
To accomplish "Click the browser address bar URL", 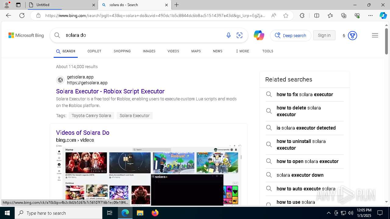I will (x=155, y=16).
